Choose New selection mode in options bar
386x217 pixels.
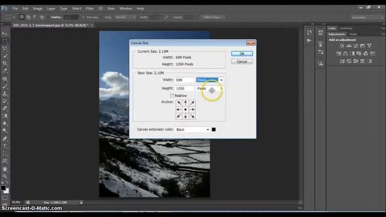pos(22,17)
